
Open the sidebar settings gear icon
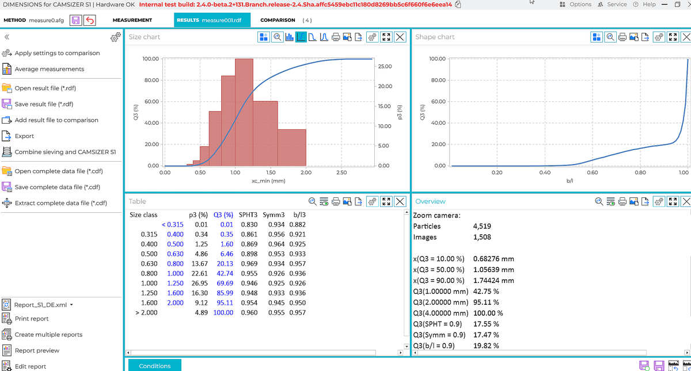click(115, 37)
